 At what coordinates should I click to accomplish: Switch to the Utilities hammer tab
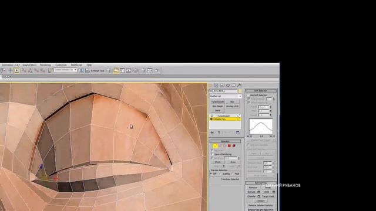pyautogui.click(x=239, y=86)
